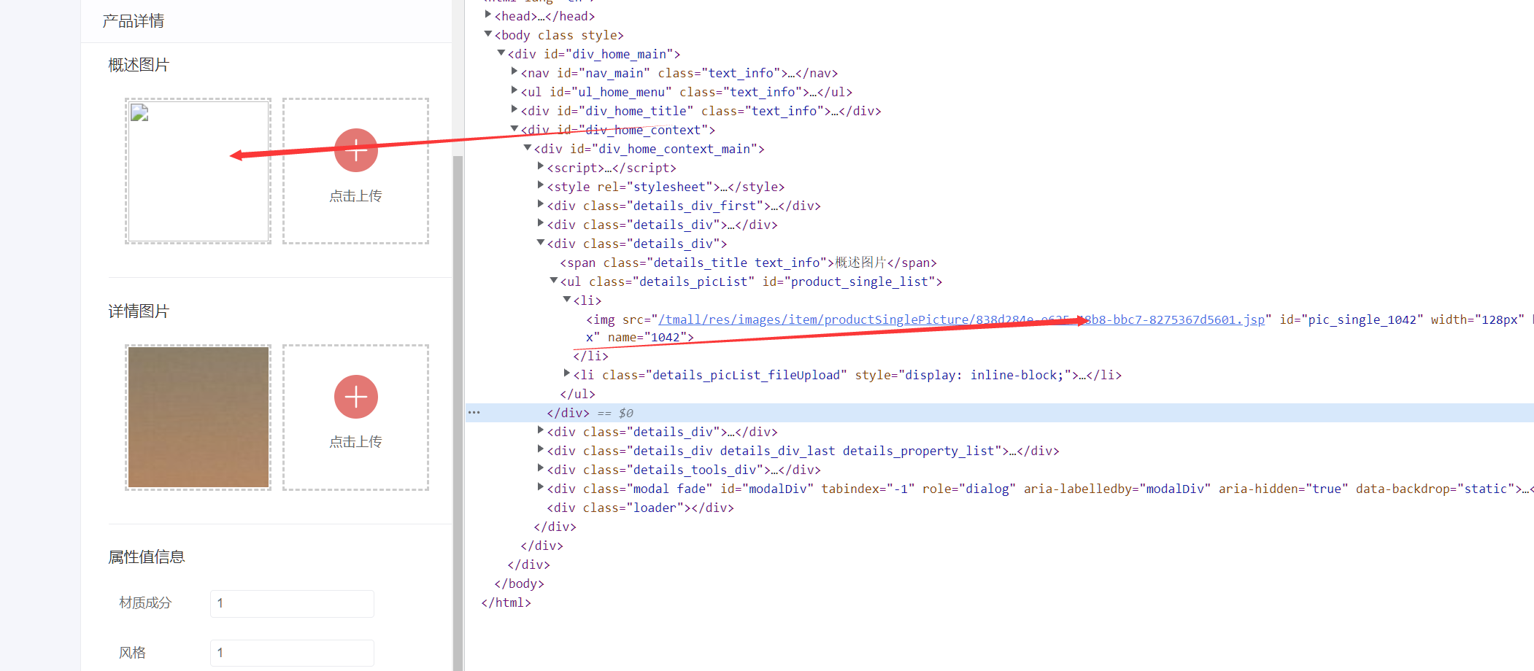Image resolution: width=1534 pixels, height=671 pixels.
Task: Click the 产品详情 heading
Action: tap(134, 21)
